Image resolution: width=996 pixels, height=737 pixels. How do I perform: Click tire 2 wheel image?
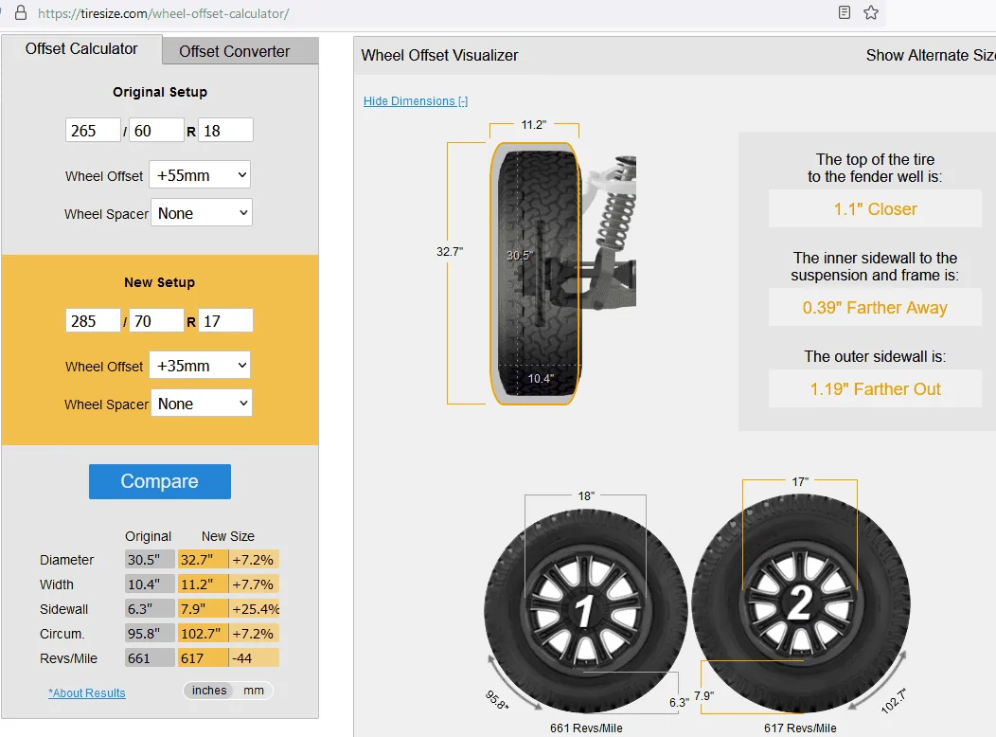800,602
